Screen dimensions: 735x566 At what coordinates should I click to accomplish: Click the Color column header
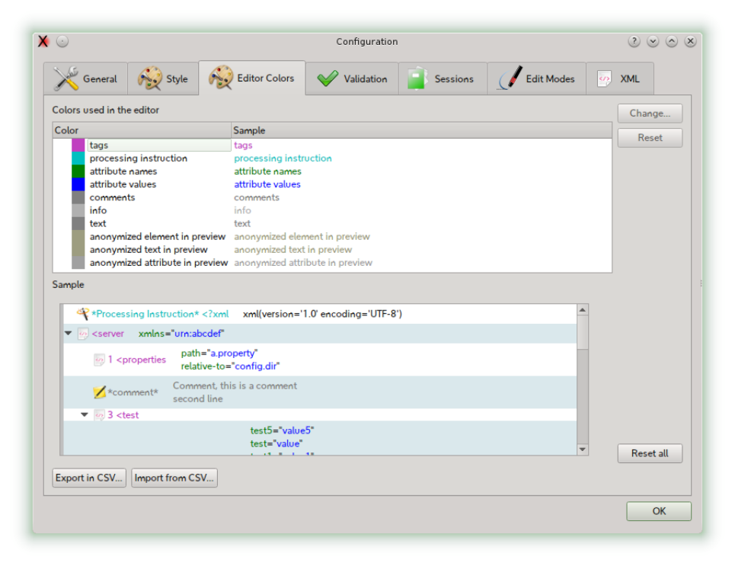click(x=142, y=130)
